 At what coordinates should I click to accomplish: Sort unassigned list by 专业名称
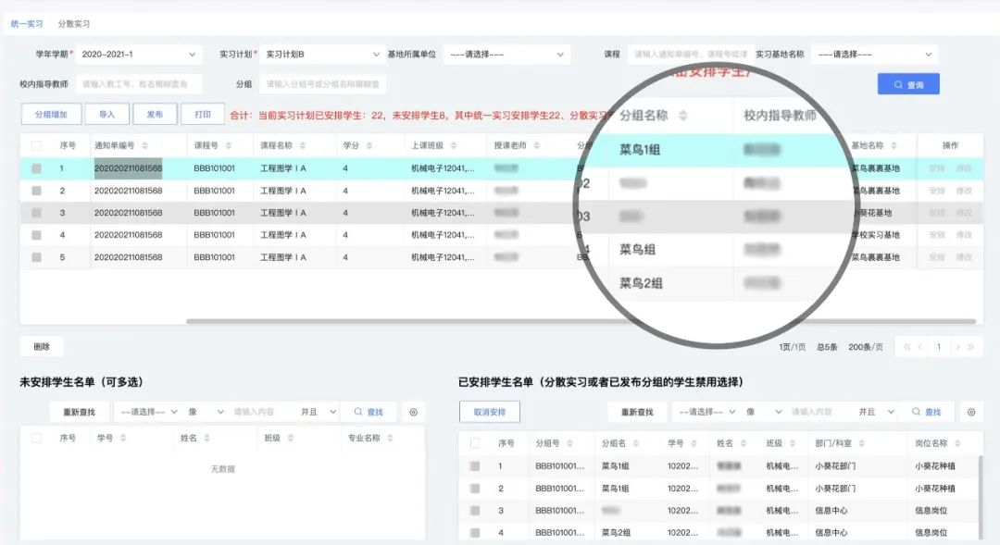tap(390, 438)
